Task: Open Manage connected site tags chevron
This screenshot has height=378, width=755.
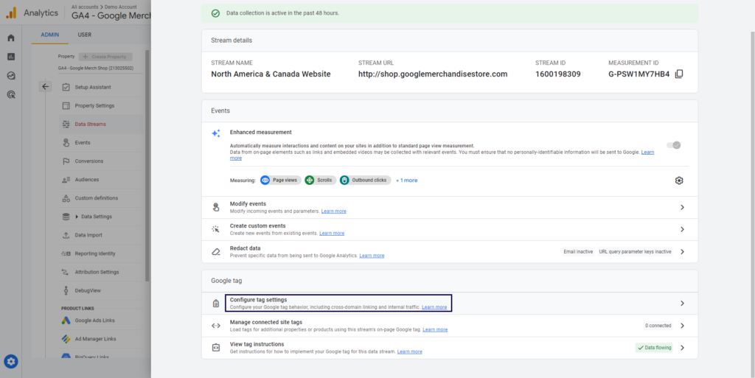Action: coord(682,326)
